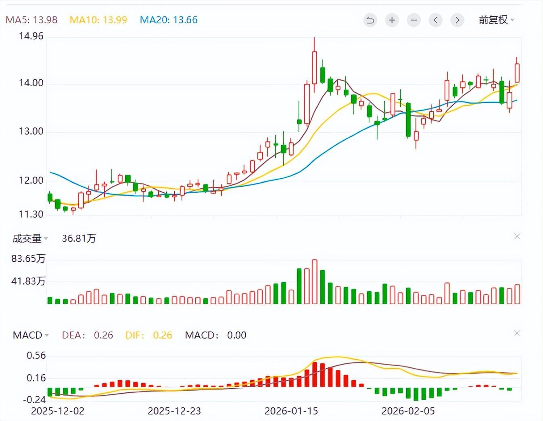Viewport: 543px width, 421px height.
Task: Expand the 成交量 indicator dropdown
Action: (30, 239)
